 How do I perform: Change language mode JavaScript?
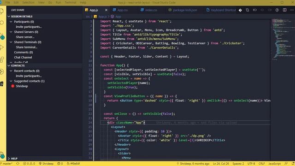[x=275, y=164]
